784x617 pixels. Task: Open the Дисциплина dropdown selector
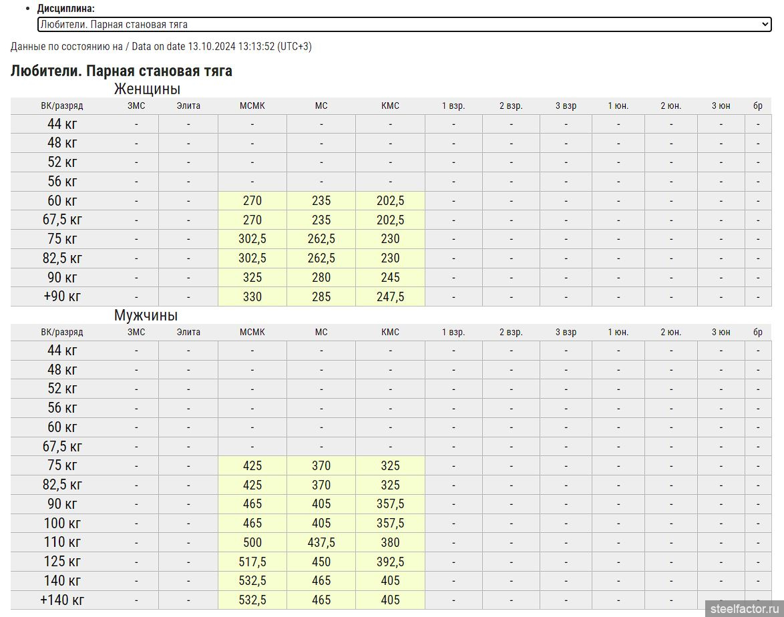pos(401,25)
